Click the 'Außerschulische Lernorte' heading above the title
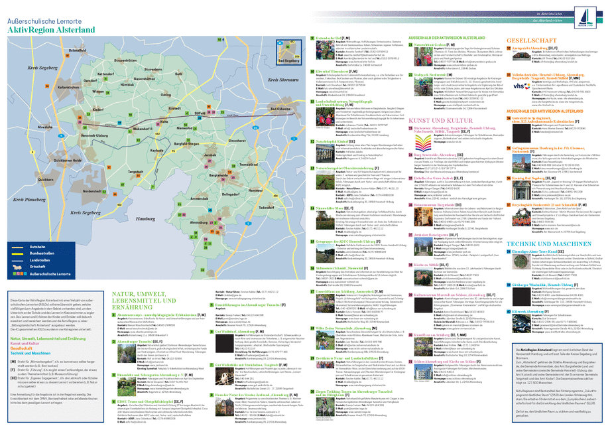The width and height of the screenshot is (610, 432). pyautogui.click(x=44, y=21)
